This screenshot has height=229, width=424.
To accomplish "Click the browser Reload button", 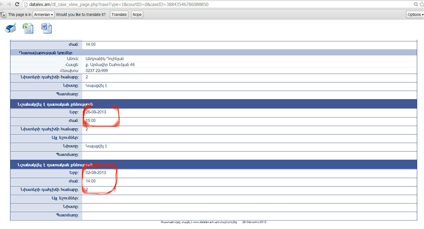I will (x=17, y=4).
